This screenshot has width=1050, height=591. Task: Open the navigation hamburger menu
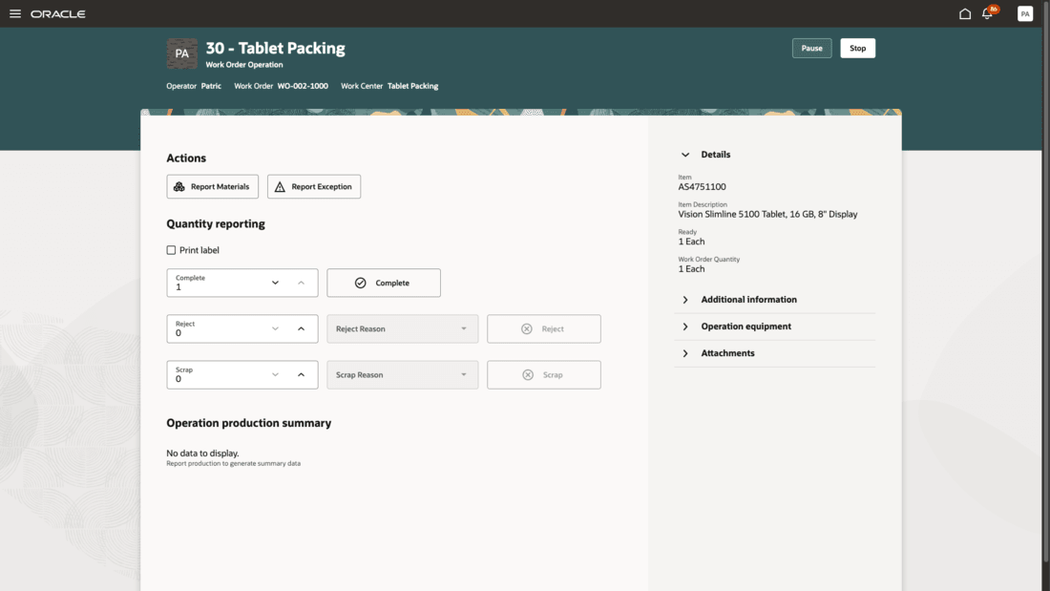click(13, 13)
